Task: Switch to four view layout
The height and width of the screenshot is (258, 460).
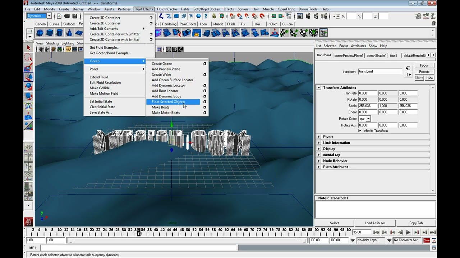Action: click(29, 157)
